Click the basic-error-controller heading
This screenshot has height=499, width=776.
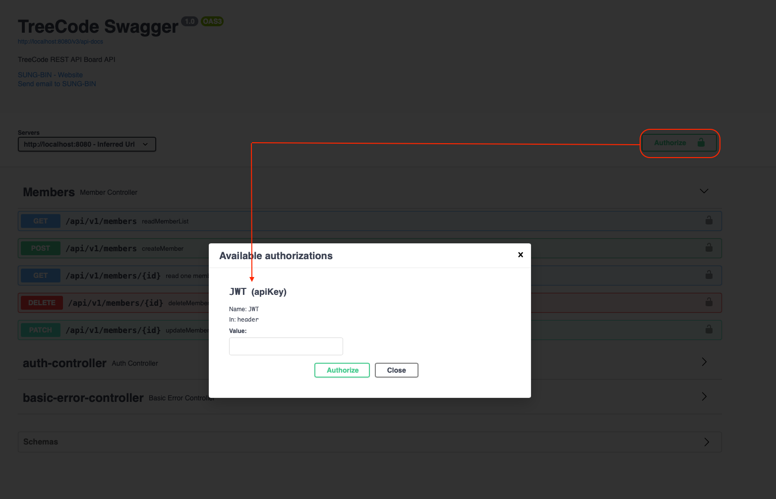pos(83,398)
